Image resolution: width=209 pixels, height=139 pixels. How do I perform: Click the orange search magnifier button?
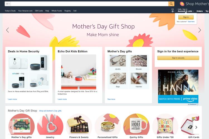click(171, 4)
